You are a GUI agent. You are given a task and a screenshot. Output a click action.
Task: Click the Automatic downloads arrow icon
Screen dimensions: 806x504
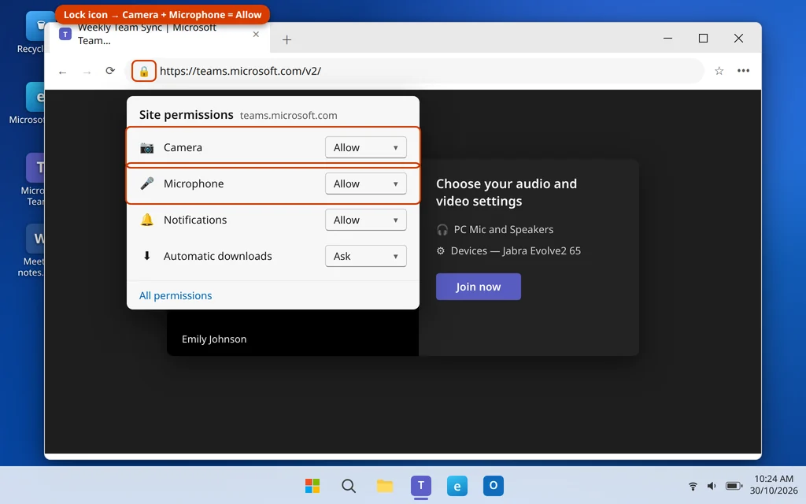point(147,256)
